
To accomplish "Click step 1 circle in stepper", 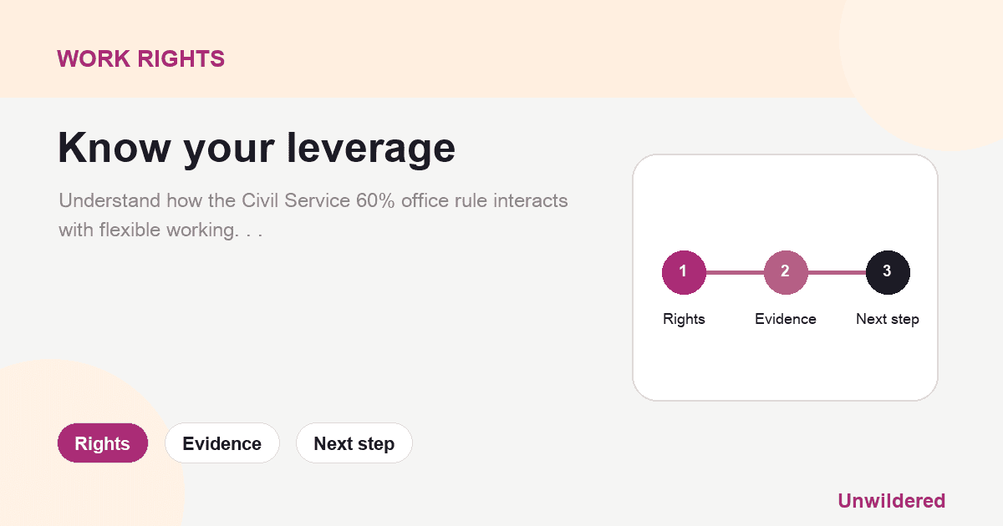I will [684, 272].
